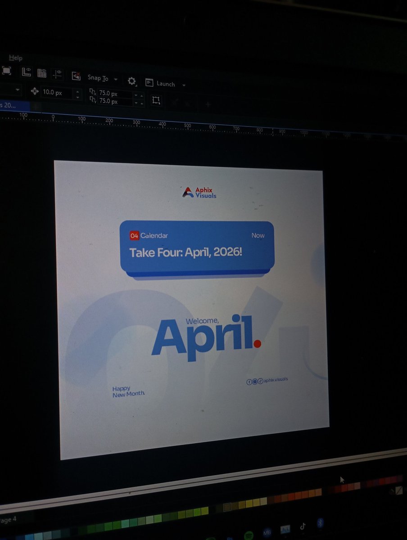This screenshot has width=407, height=540.
Task: Select the Aphix Visuals logo on canvas
Action: point(199,193)
